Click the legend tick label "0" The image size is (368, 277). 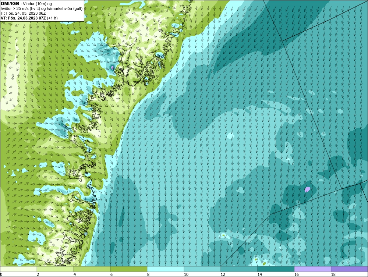coord(1,274)
